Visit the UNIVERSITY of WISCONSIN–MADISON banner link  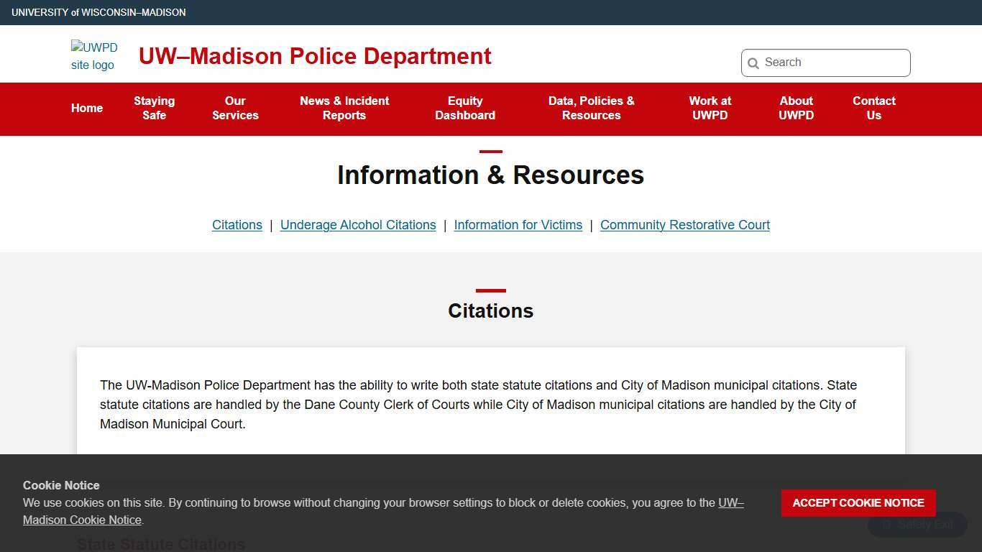(98, 12)
